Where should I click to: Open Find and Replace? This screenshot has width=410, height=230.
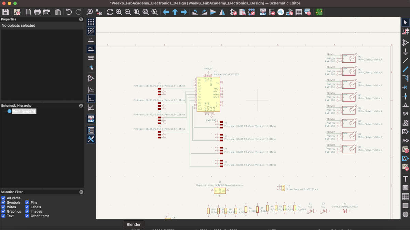tap(98, 12)
